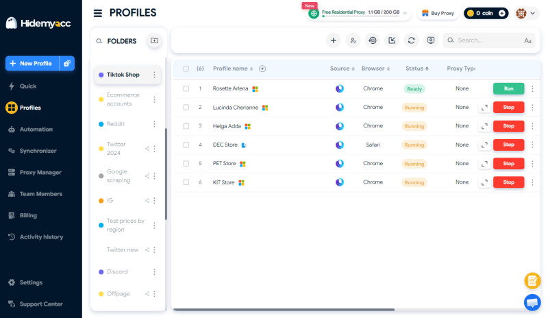This screenshot has width=548, height=318.
Task: Open options menu for Ecommerce accounts folder
Action: (154, 99)
